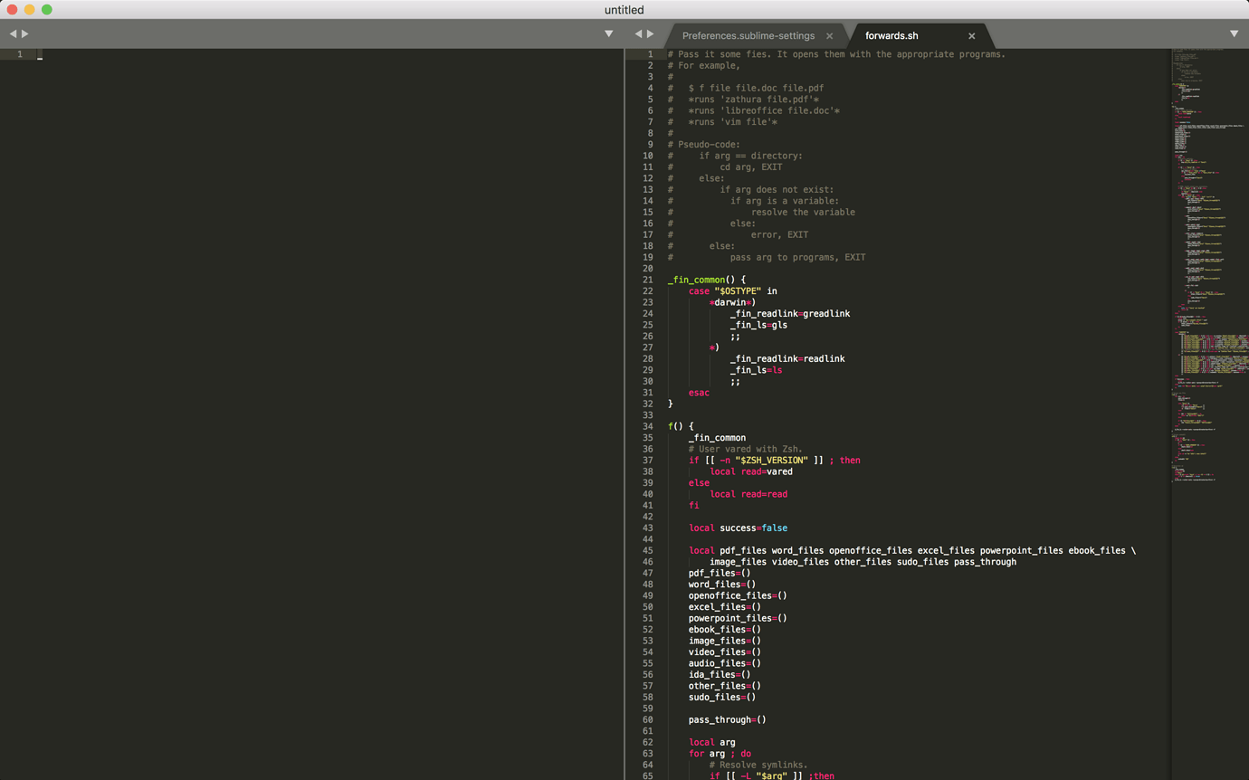The height and width of the screenshot is (780, 1249).
Task: Click 'powerpoint_files=()' on line 51
Action: pos(738,618)
